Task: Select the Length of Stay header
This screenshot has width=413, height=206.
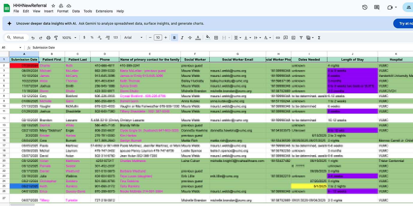Action: 353,59
